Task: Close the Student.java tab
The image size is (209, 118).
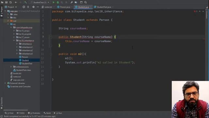Action: point(91,7)
